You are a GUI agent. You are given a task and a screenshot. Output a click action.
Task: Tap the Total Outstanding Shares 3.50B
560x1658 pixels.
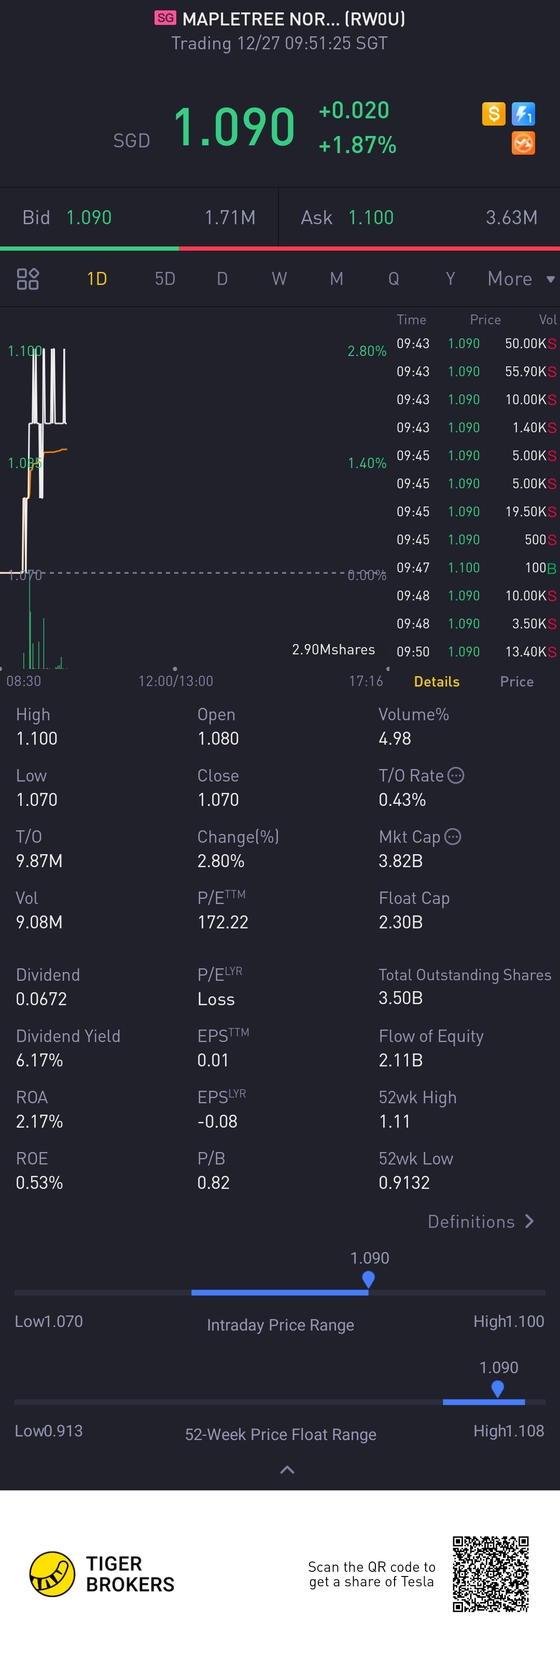(x=400, y=997)
